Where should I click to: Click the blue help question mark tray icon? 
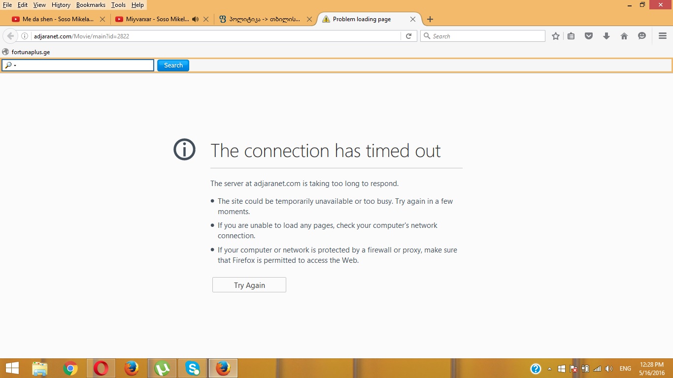(x=536, y=369)
